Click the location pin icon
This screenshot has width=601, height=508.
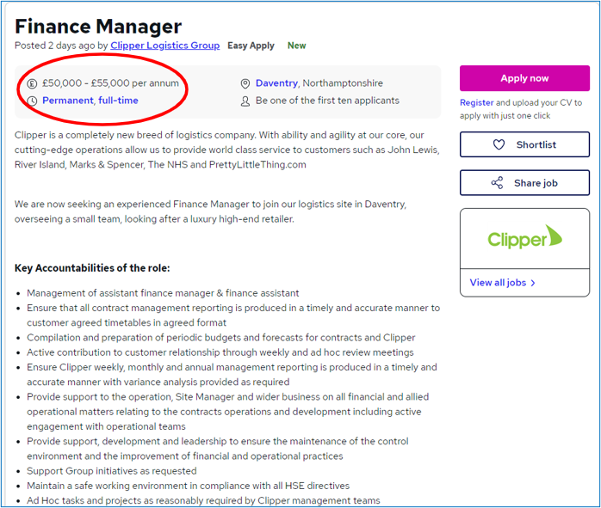click(x=245, y=83)
